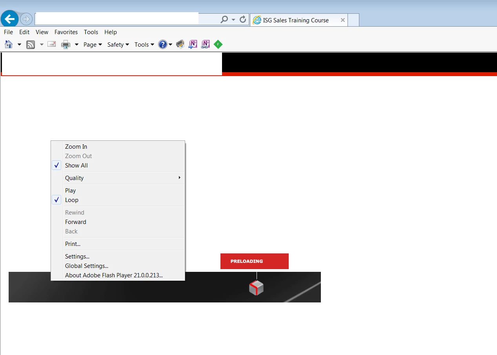Open the Edit menu
The height and width of the screenshot is (355, 497).
24,32
